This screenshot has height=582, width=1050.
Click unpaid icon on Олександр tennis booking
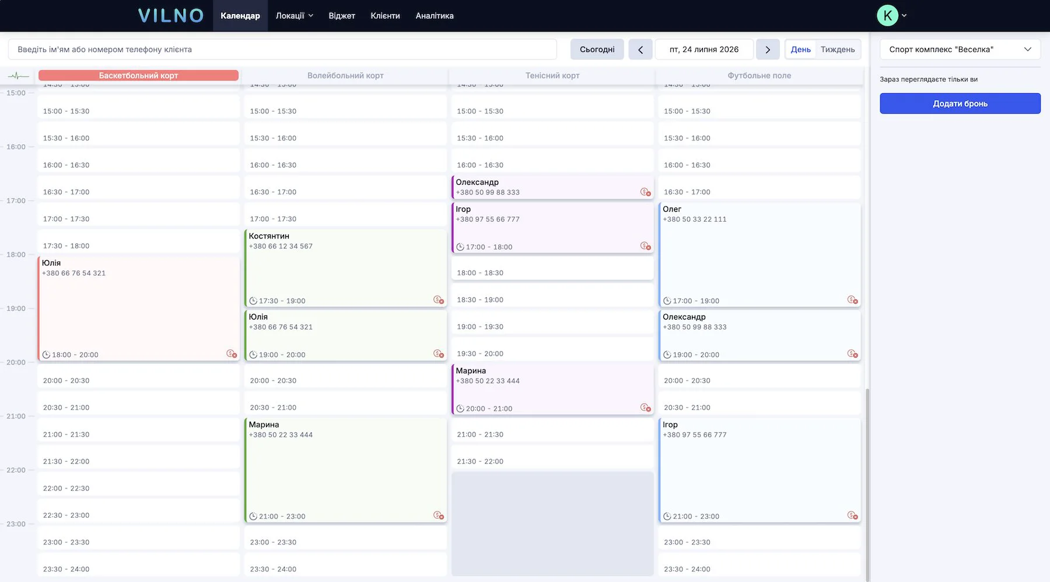click(645, 192)
